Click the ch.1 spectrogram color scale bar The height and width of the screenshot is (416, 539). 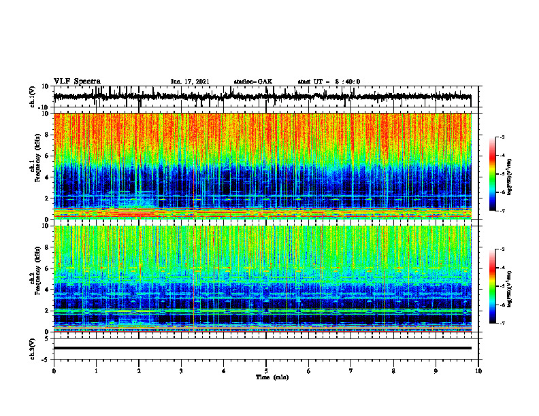[493, 174]
